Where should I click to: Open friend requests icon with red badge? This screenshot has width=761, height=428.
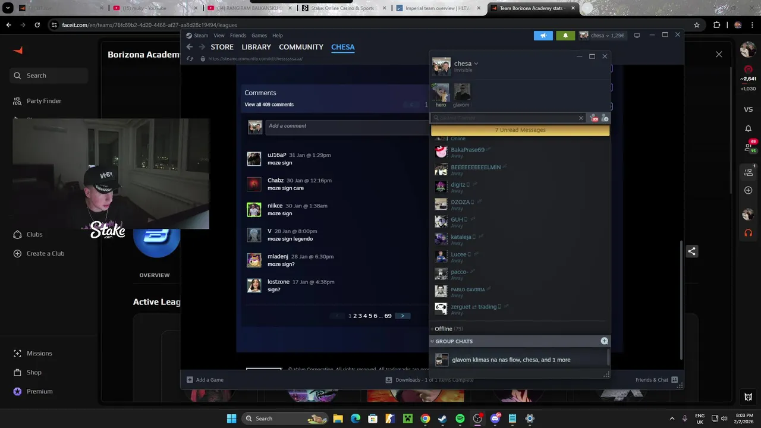pos(594,118)
